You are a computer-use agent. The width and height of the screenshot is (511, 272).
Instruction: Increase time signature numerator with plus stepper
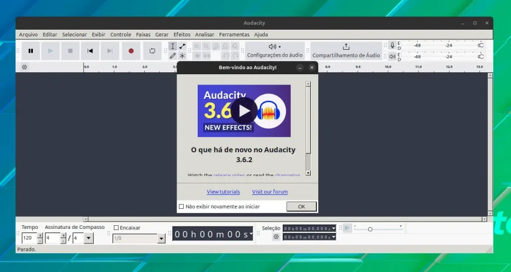pos(63,236)
